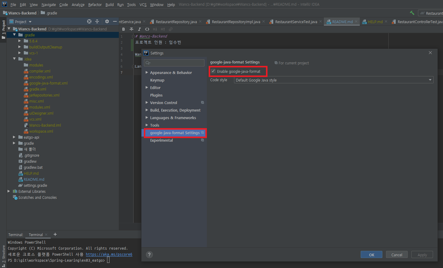The image size is (443, 268).
Task: Click the Build hammer icon in toolbar
Action: pyautogui.click(x=412, y=13)
